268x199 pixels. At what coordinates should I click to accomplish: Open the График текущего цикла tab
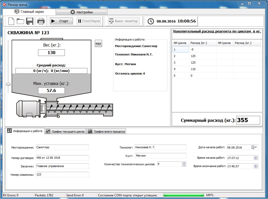tap(65, 132)
